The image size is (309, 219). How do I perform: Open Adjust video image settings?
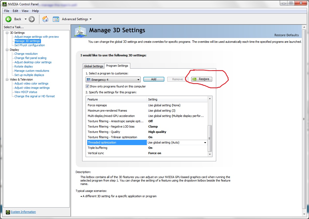pos(32,88)
